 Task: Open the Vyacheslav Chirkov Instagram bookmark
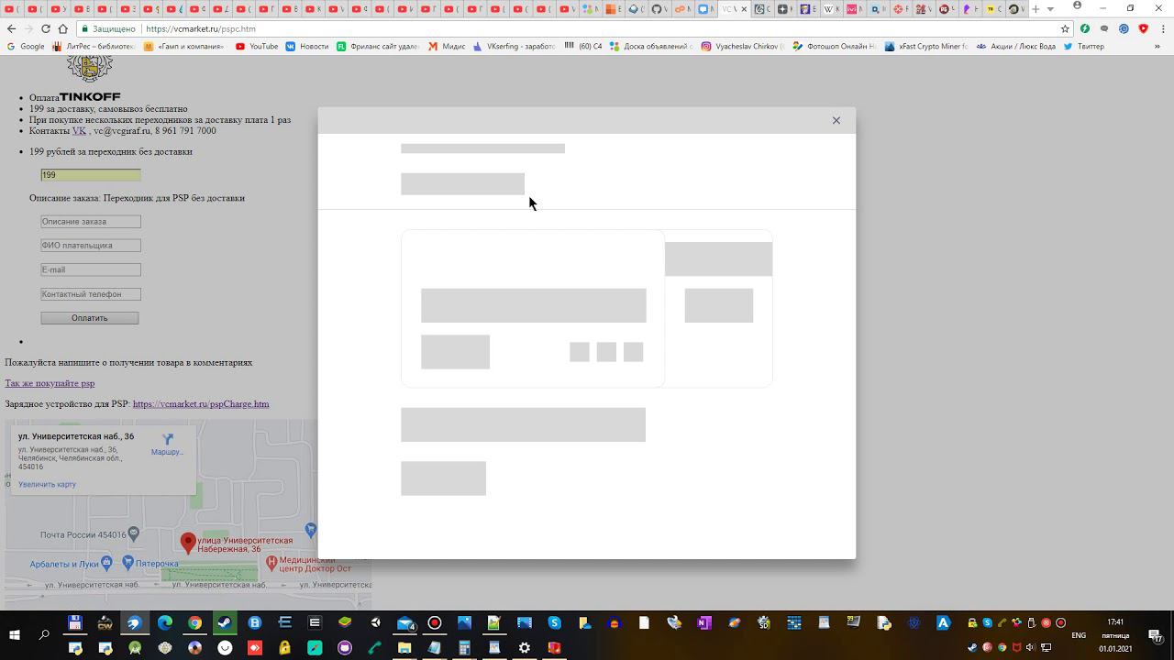click(x=743, y=46)
